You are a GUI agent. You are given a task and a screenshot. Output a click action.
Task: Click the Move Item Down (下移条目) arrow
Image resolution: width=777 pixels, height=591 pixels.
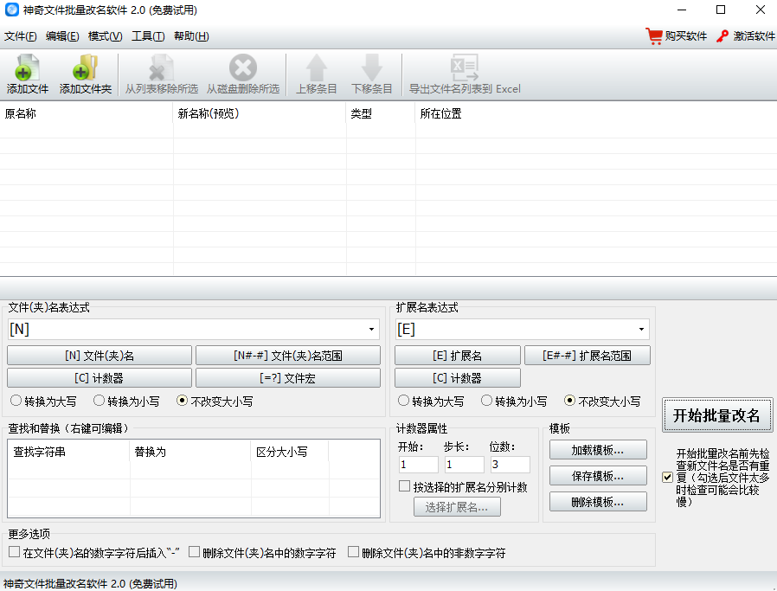pos(372,67)
